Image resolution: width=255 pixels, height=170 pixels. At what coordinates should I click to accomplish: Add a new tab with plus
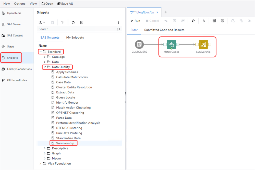(x=166, y=12)
